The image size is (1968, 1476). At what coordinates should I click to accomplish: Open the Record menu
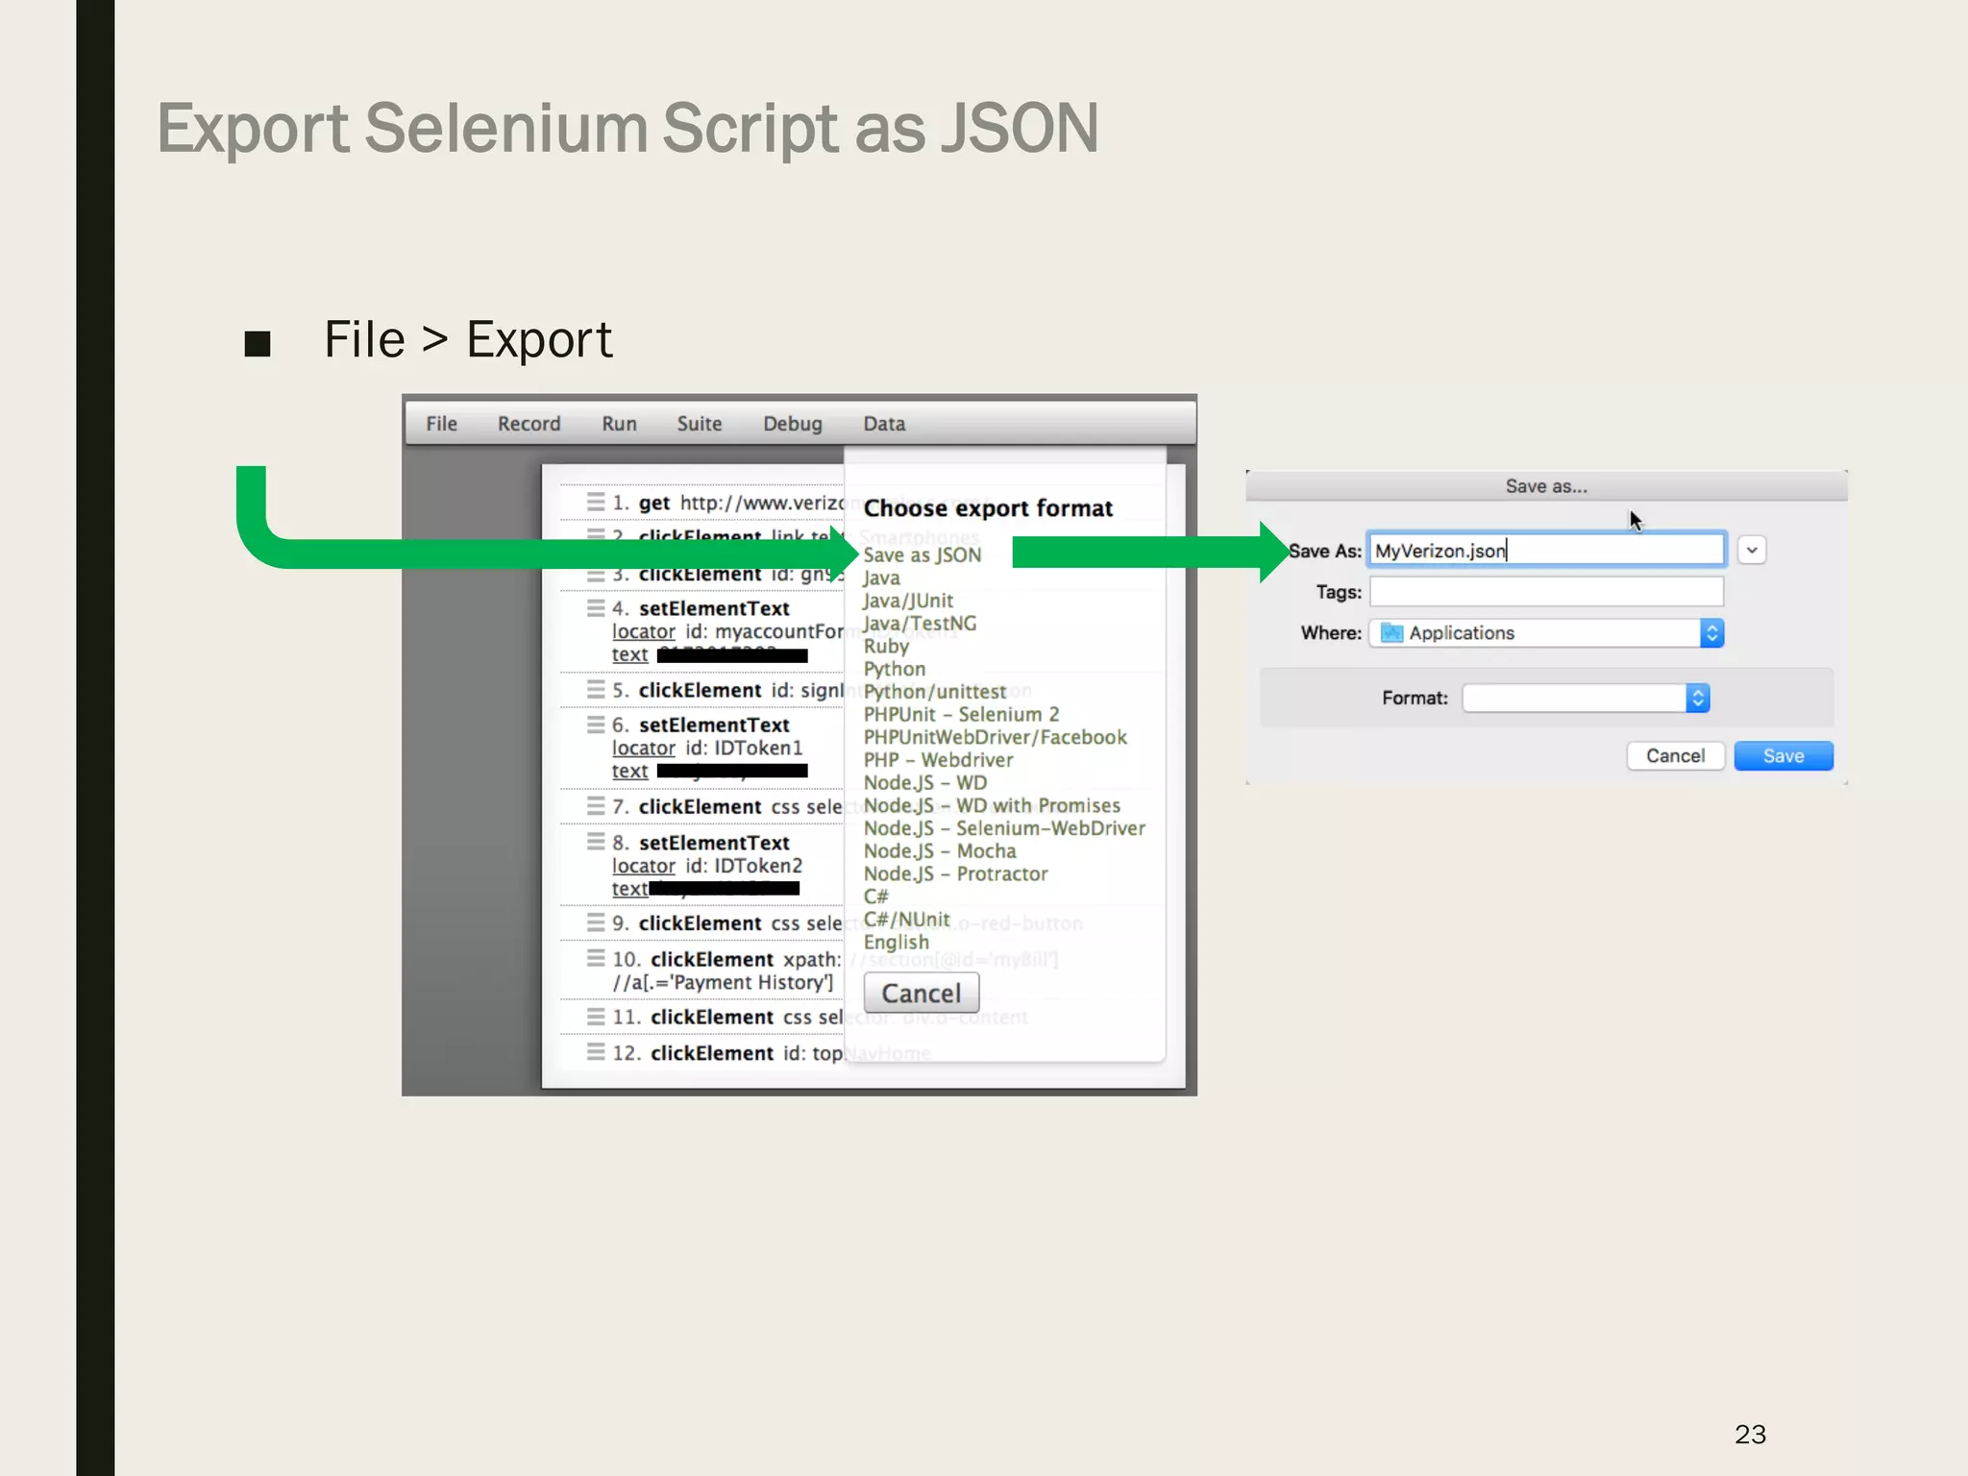pos(529,424)
